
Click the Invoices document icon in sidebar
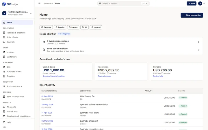(x=4, y=52)
